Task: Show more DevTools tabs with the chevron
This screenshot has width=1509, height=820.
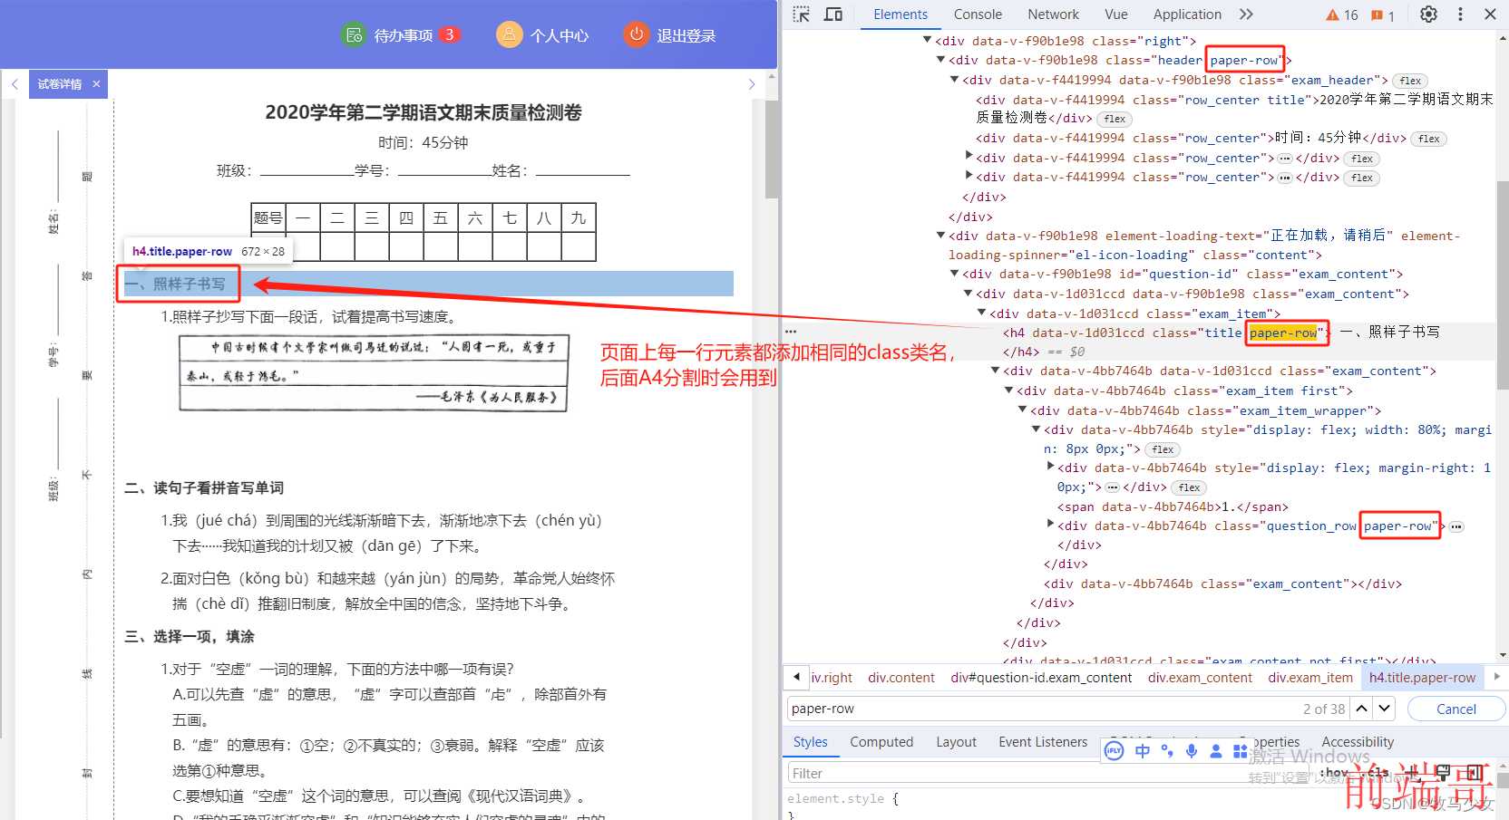Action: (x=1246, y=14)
